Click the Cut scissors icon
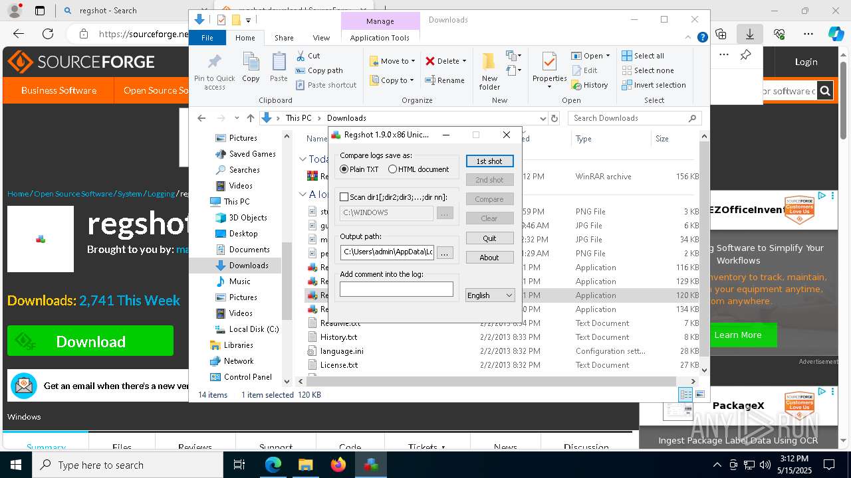851x478 pixels. [x=301, y=56]
